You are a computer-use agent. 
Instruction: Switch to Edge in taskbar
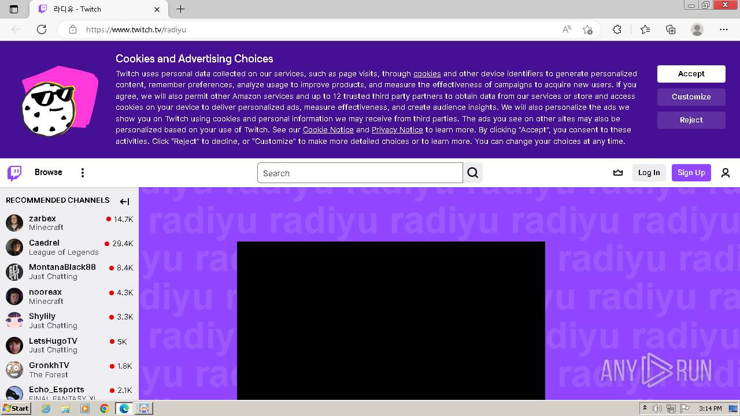pyautogui.click(x=124, y=408)
